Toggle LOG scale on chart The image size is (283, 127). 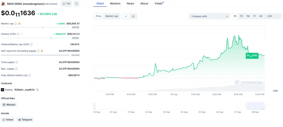[x=269, y=16]
